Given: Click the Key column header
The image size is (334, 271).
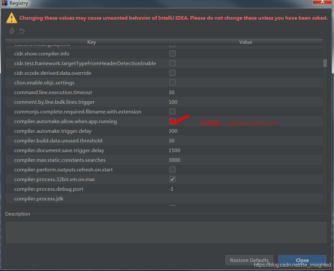Looking at the screenshot, I should coord(91,42).
